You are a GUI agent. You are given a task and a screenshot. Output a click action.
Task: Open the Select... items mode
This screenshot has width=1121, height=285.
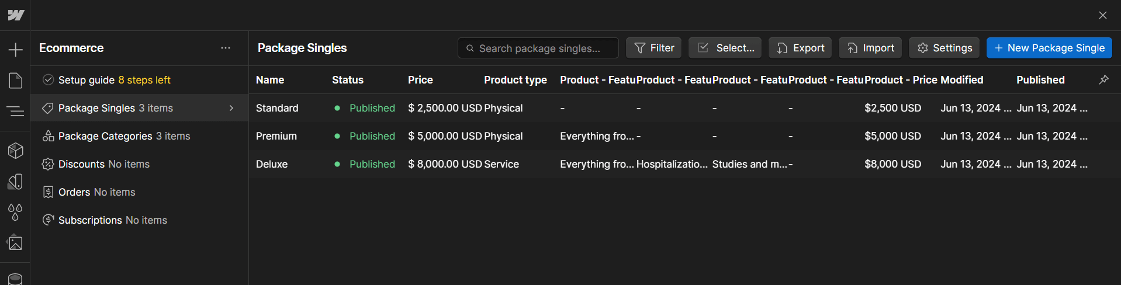coord(725,48)
